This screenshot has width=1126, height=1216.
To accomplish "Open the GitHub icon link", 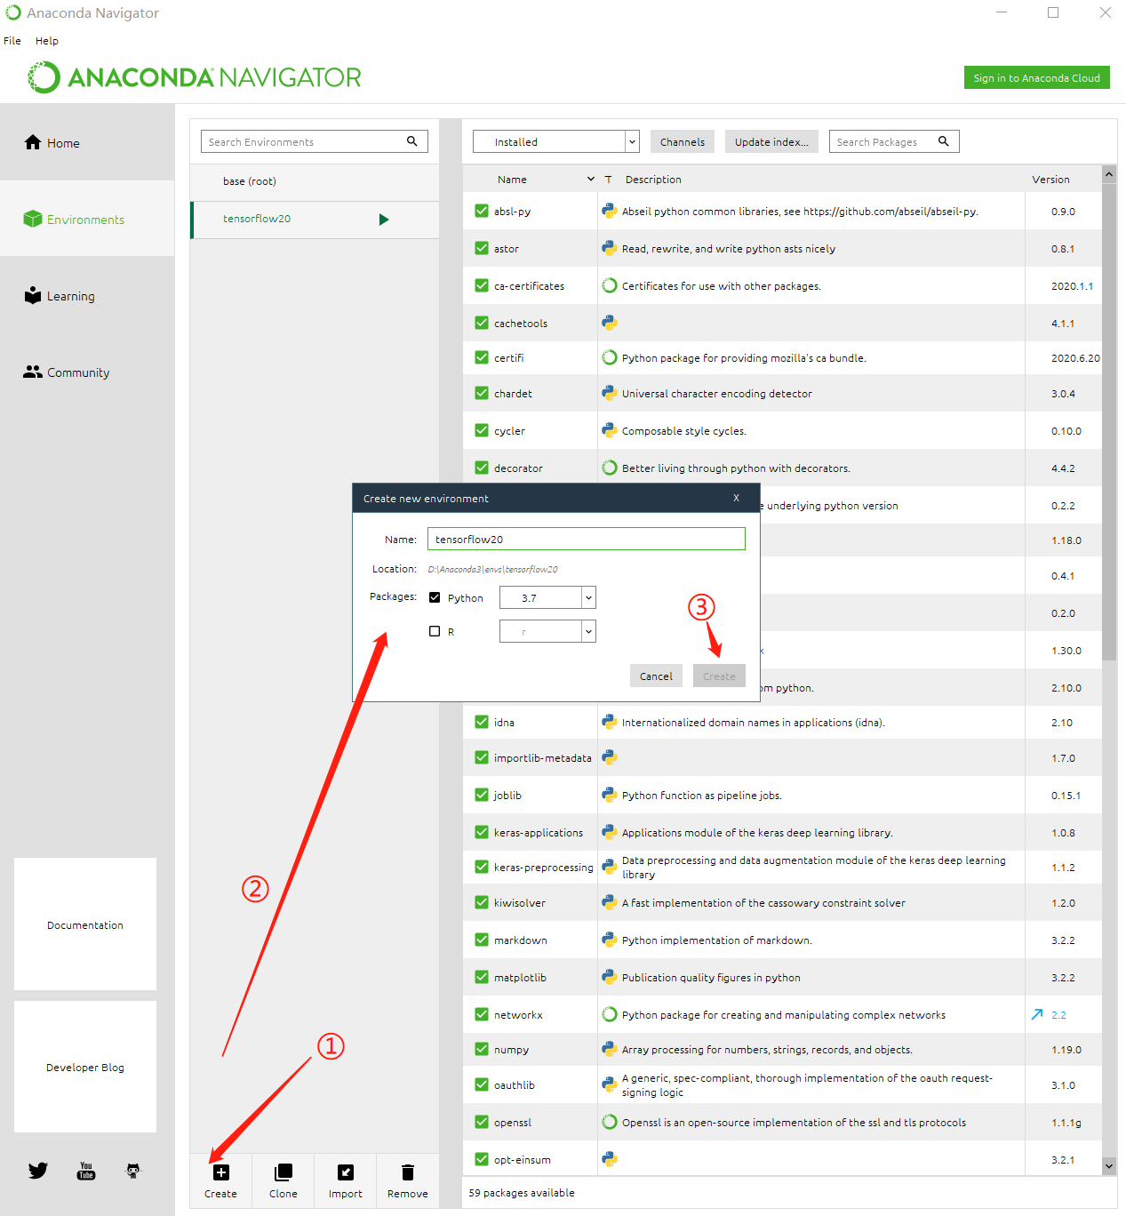I will point(133,1171).
